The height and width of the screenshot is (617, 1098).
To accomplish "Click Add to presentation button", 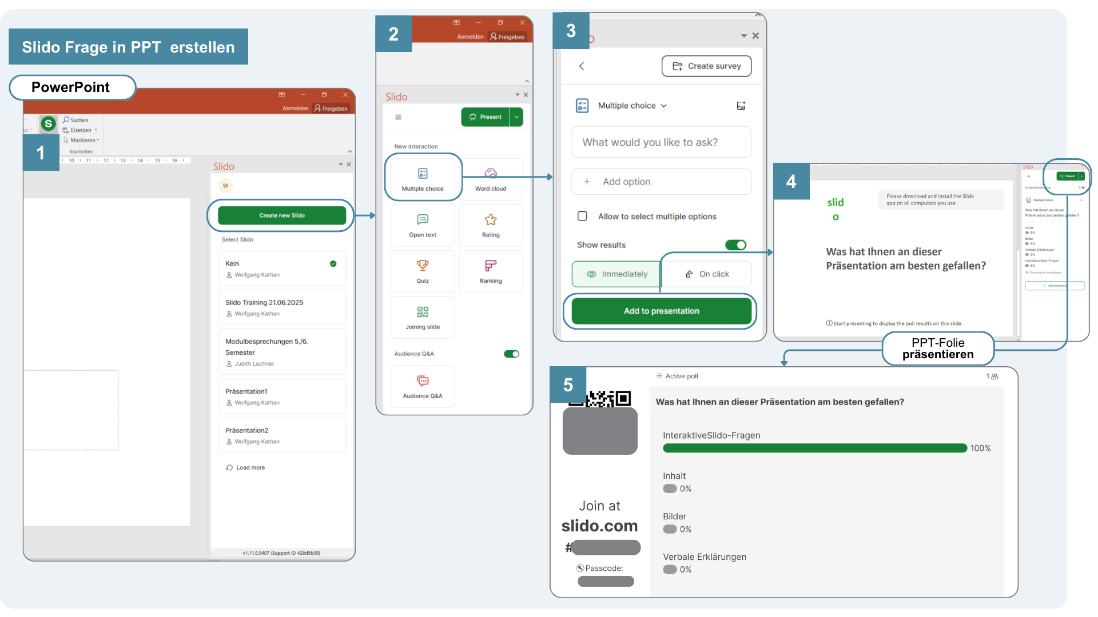I will point(661,311).
